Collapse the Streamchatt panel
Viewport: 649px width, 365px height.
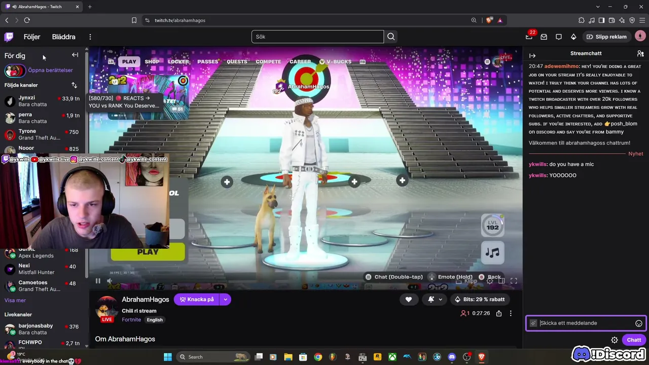(532, 55)
